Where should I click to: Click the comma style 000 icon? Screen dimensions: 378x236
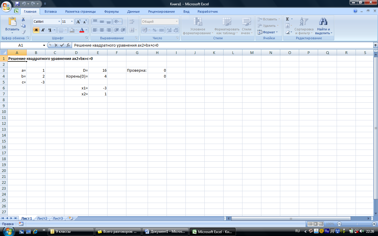pyautogui.click(x=162, y=30)
